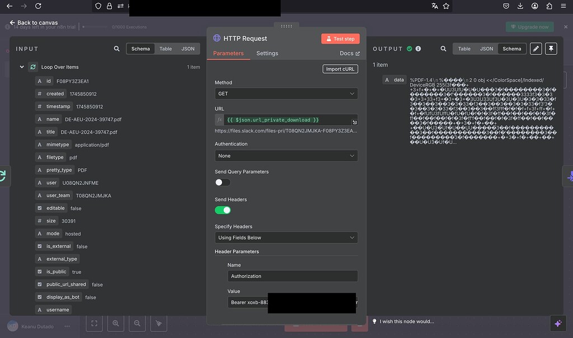Select the zoom-in magnifier on the canvas toolbar
573x338 pixels.
115,323
